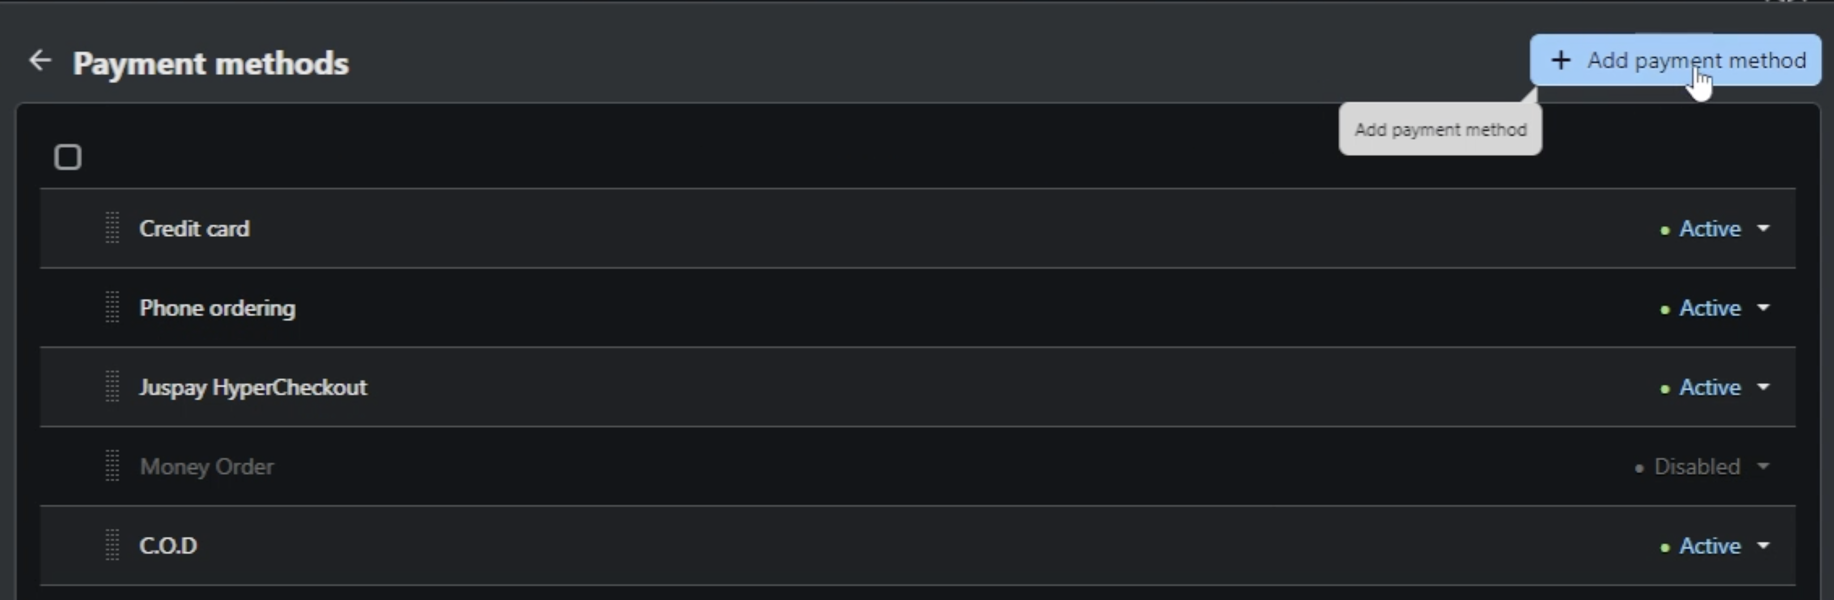Screen dimensions: 1834x600
Task: Open the Credit card status dropdown
Action: (1763, 228)
